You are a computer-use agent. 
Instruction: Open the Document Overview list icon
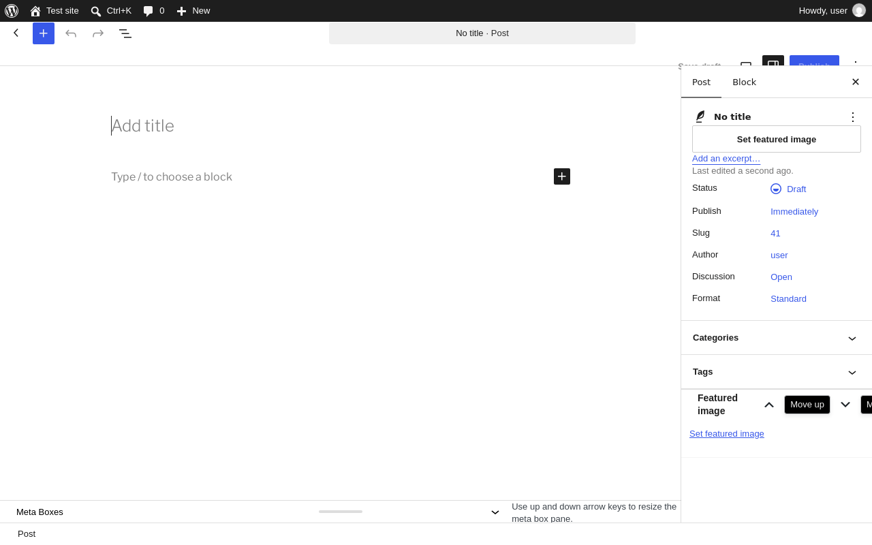(x=125, y=33)
